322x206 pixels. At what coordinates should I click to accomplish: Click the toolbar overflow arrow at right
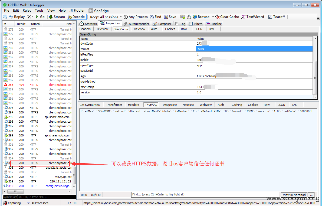(x=318, y=18)
